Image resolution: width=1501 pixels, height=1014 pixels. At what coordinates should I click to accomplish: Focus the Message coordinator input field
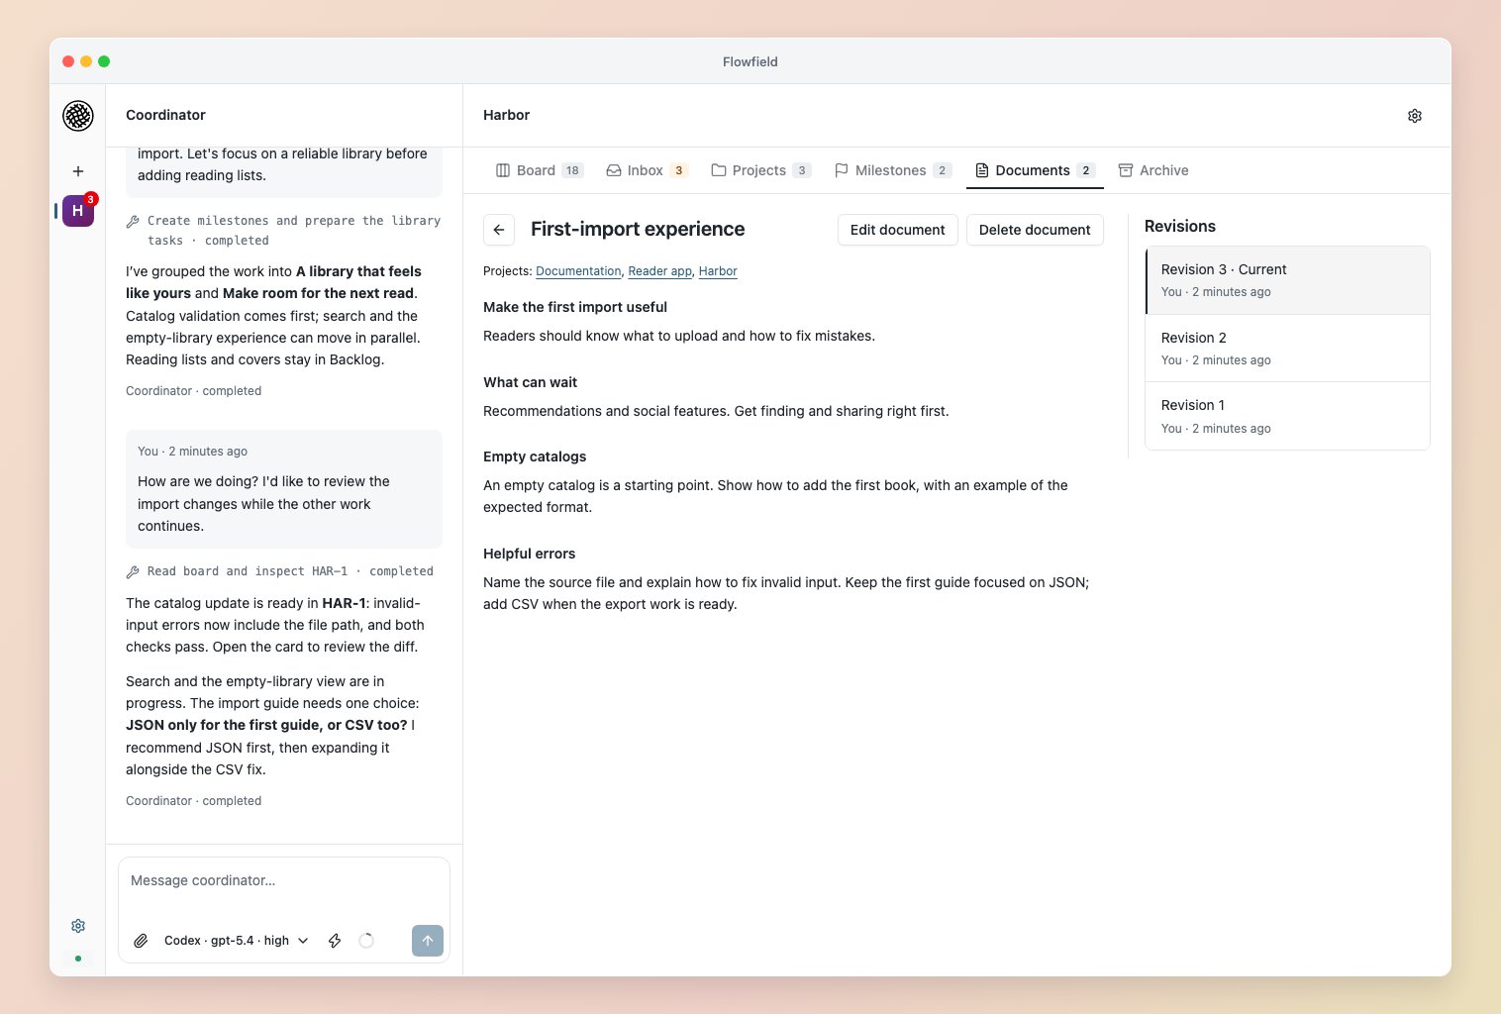284,881
